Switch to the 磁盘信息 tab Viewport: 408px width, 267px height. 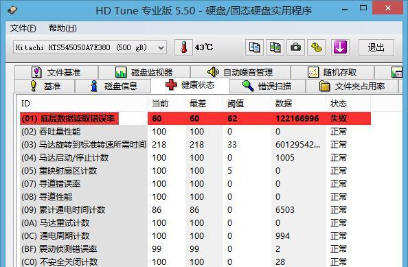113,86
